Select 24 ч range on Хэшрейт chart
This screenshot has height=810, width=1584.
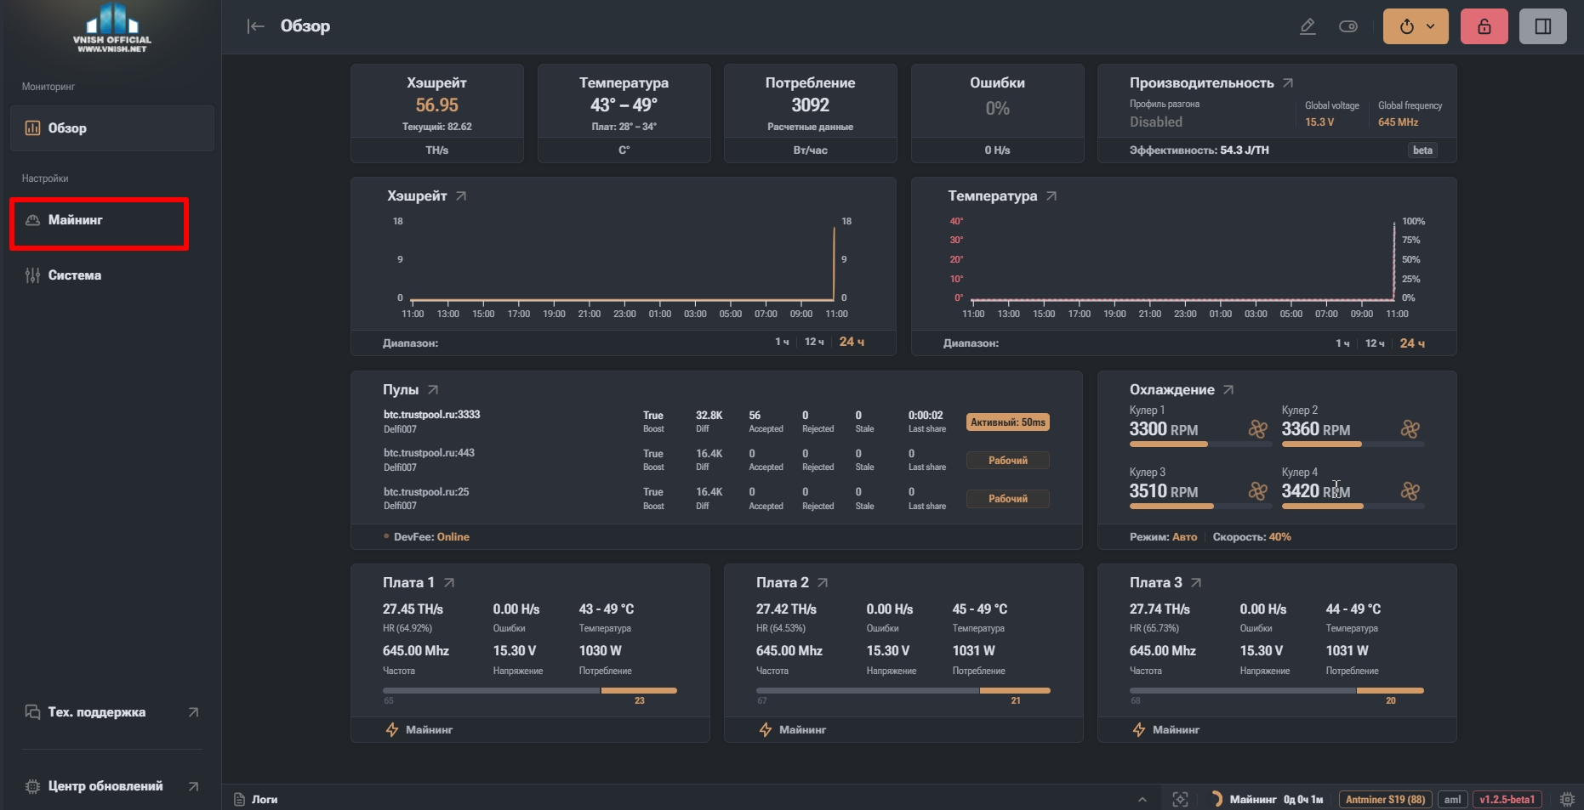coord(852,342)
